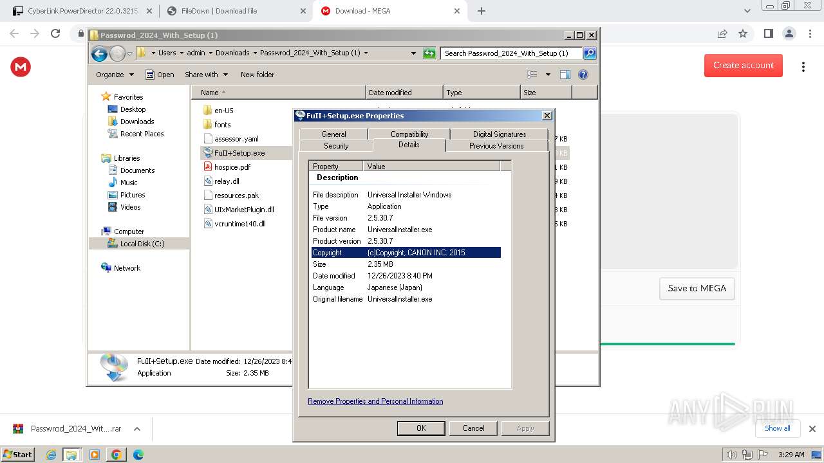Open the recent pages dropdown arrow
The width and height of the screenshot is (824, 463).
click(x=129, y=53)
